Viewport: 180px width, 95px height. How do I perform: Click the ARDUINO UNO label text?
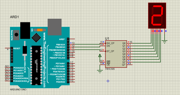pyautogui.click(x=18, y=89)
